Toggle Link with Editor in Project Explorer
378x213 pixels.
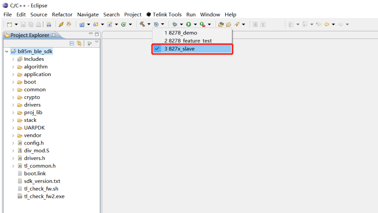(79, 43)
